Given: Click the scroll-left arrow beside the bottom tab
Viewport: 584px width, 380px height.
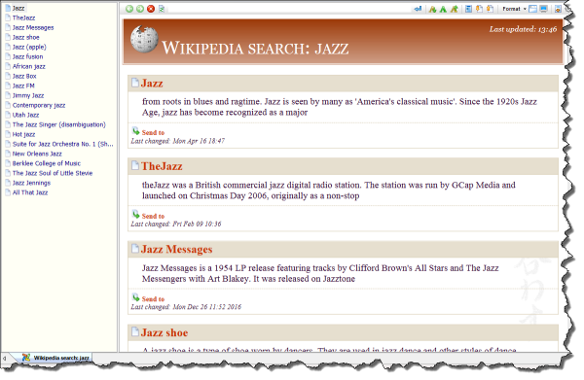Looking at the screenshot, I should coord(4,358).
